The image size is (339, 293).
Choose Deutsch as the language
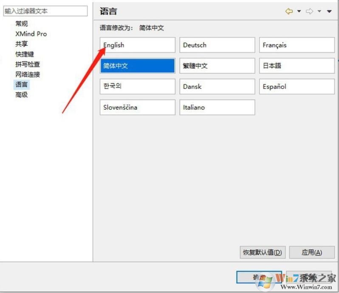coord(217,45)
